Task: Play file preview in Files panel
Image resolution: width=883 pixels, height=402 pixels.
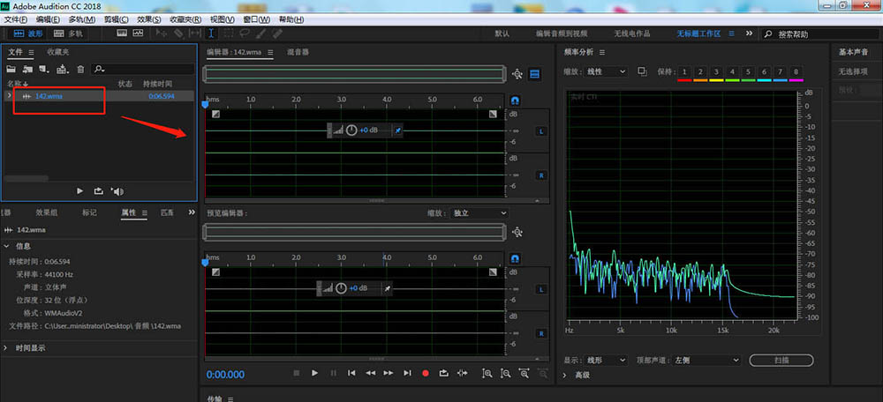Action: click(x=80, y=191)
